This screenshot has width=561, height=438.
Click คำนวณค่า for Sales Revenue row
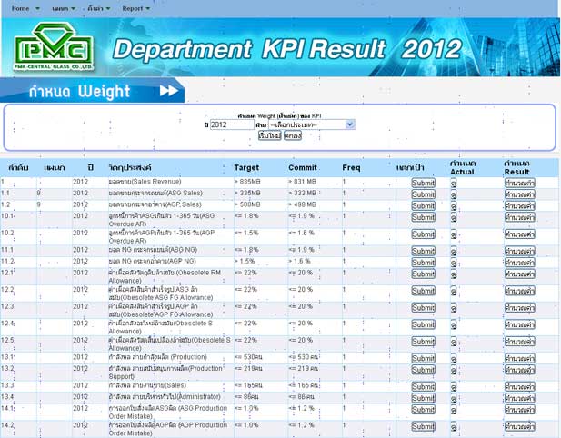[520, 183]
